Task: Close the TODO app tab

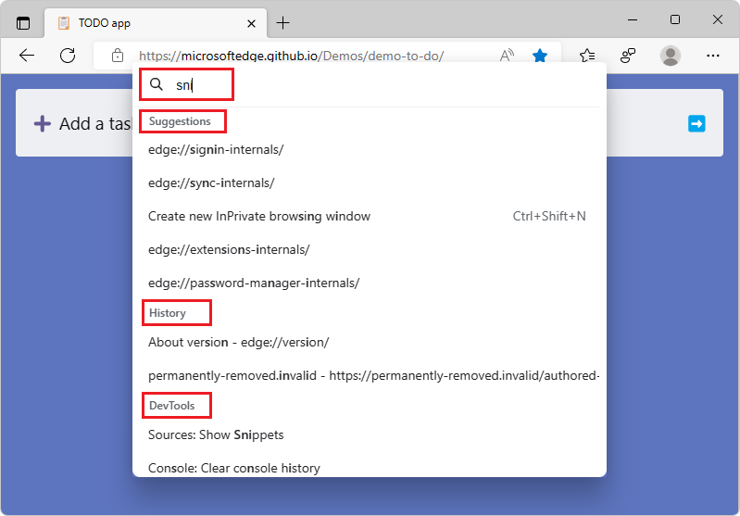Action: click(x=251, y=23)
